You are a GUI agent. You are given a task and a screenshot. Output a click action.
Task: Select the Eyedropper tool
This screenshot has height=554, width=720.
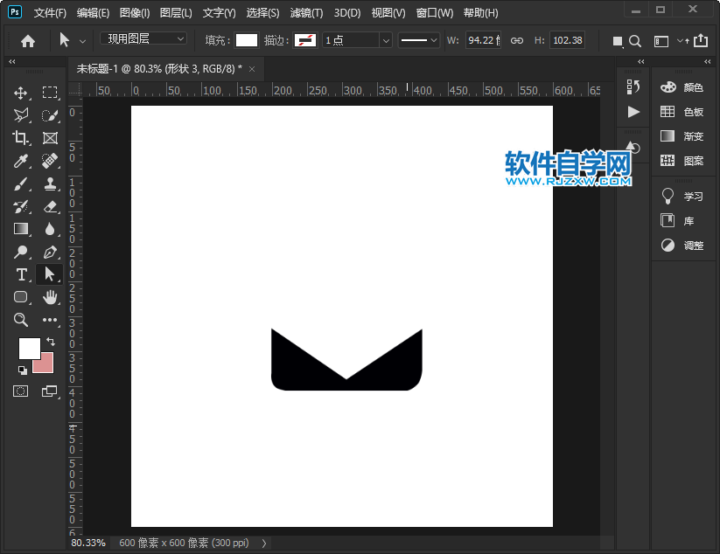click(22, 161)
